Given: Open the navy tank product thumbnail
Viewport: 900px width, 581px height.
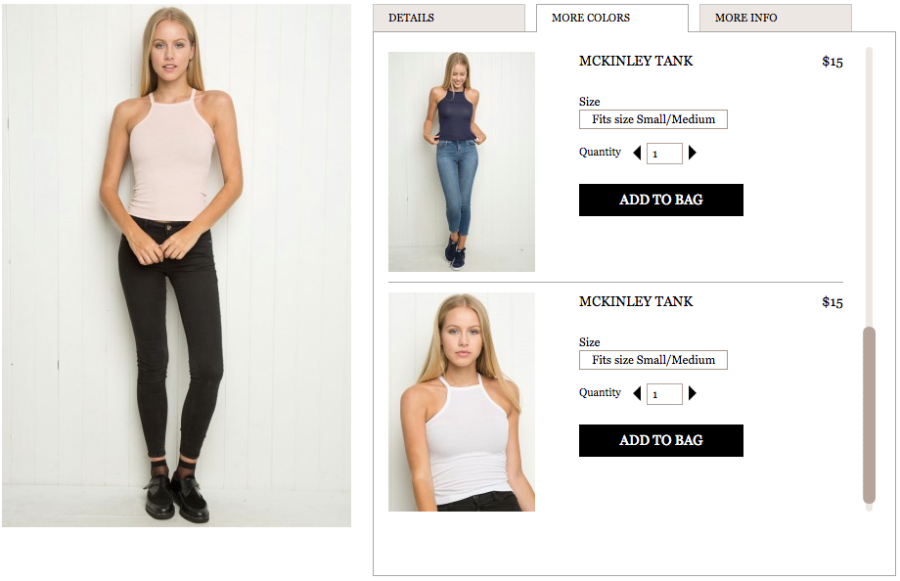Looking at the screenshot, I should pyautogui.click(x=462, y=162).
